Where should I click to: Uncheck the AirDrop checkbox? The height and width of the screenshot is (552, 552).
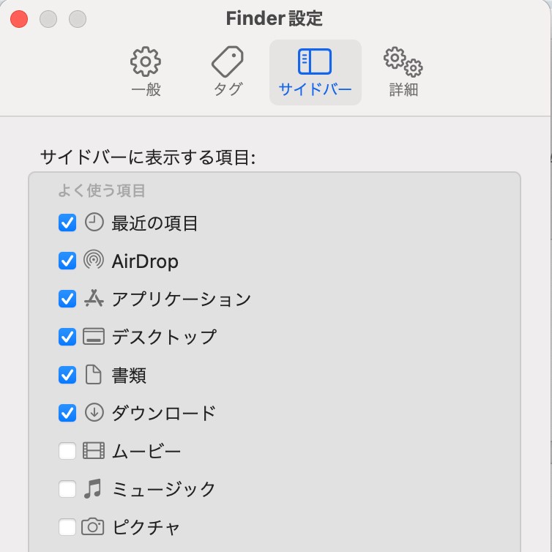click(x=67, y=261)
